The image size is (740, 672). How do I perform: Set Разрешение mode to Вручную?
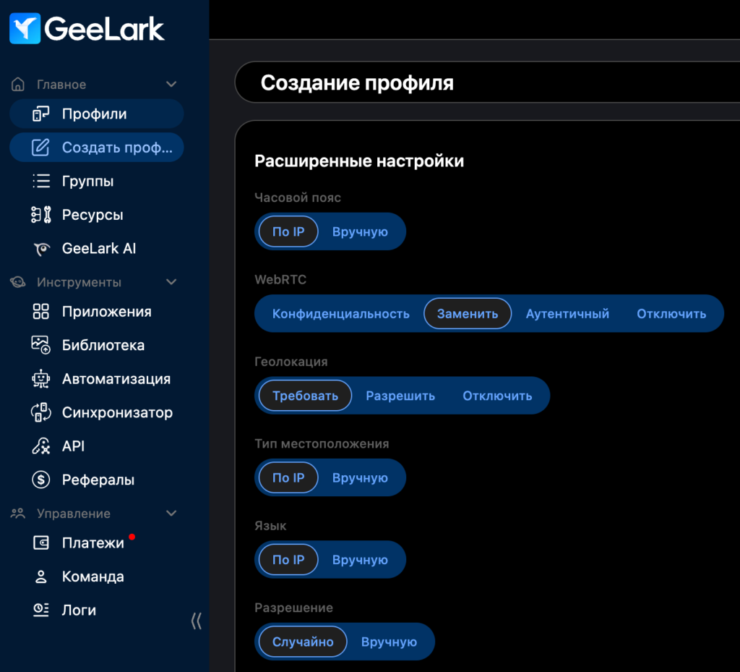pyautogui.click(x=390, y=641)
